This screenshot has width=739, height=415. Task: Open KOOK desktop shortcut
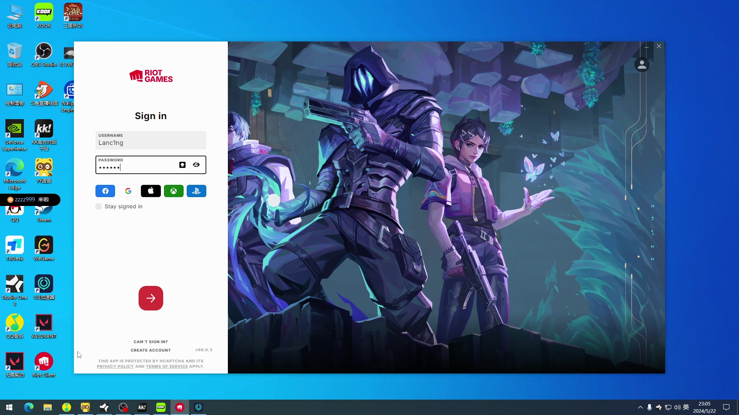(44, 16)
